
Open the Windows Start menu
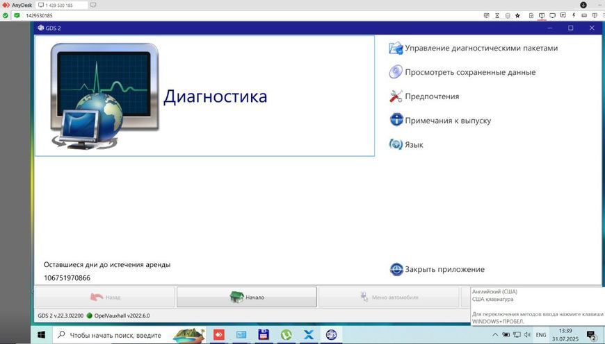(x=41, y=335)
